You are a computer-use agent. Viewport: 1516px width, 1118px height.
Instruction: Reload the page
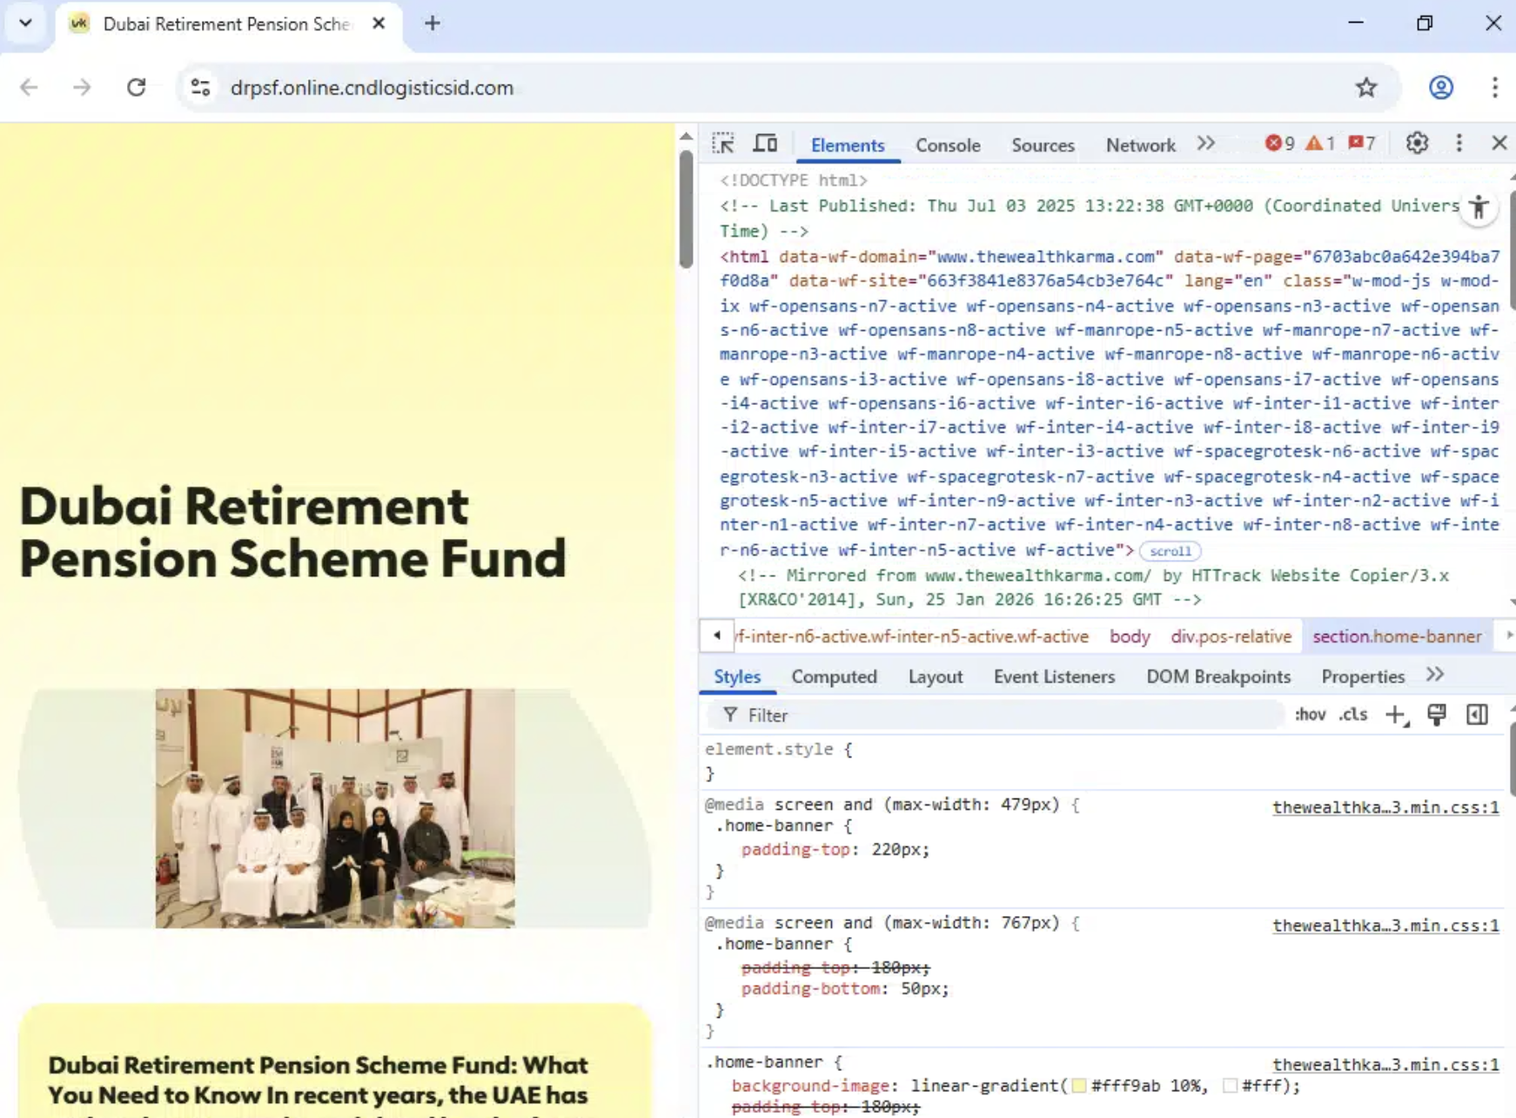click(x=136, y=87)
